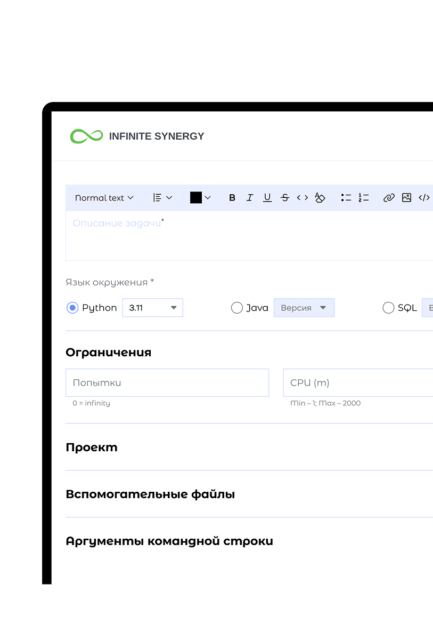Screen dimensions: 433x640
Task: Create a bulleted list
Action: (346, 198)
